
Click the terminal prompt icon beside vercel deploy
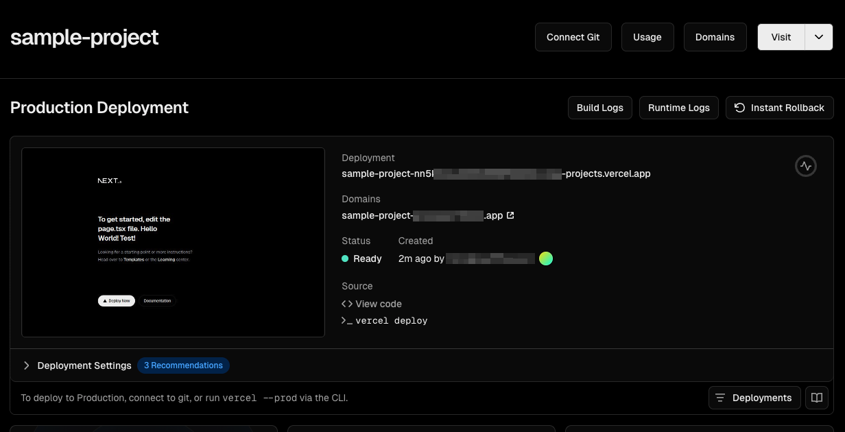347,320
